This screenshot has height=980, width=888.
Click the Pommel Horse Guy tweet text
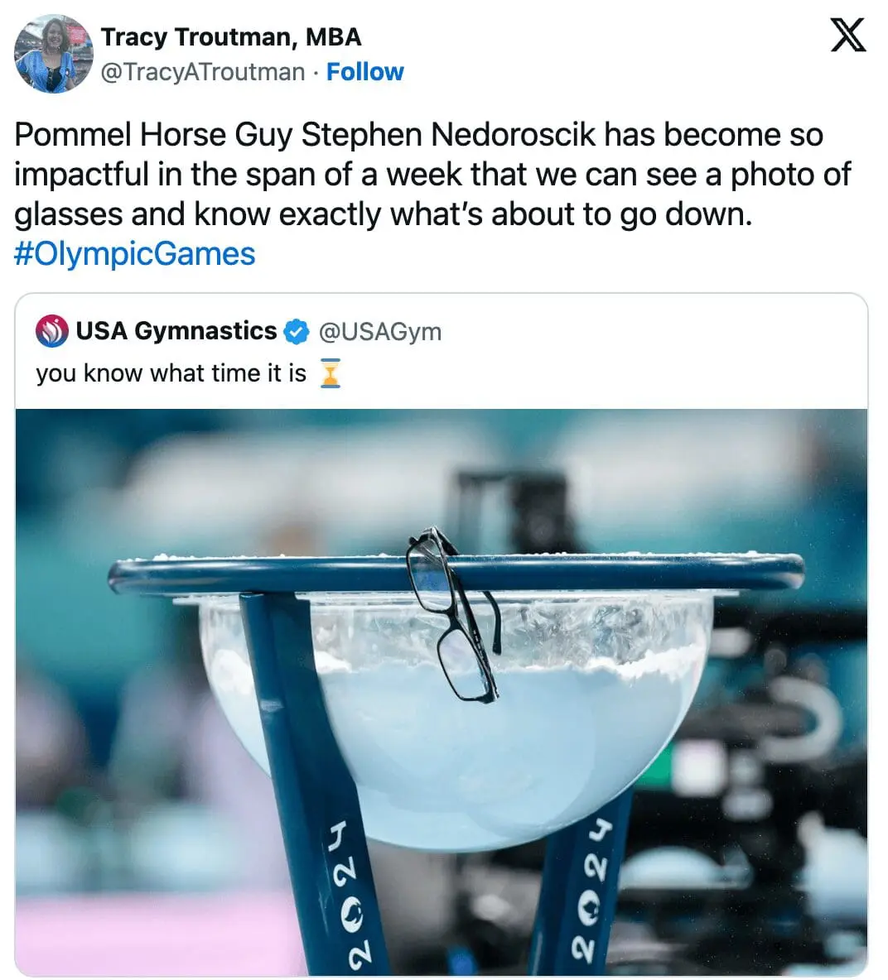[x=414, y=174]
